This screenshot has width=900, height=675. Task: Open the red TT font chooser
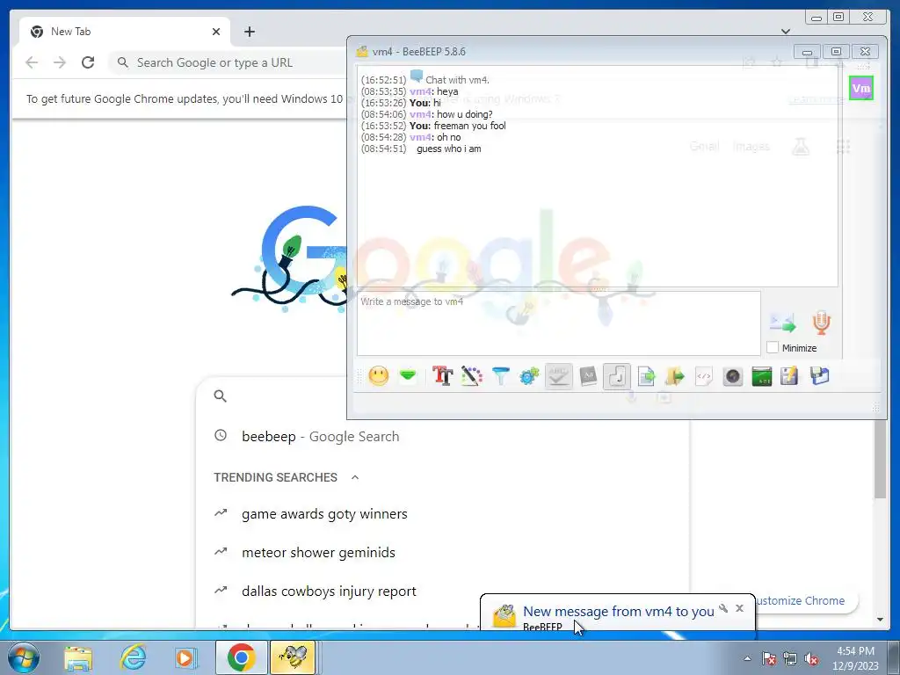point(443,376)
